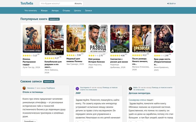Click author text 'Лера Корсика, 2026'
Screen dimensions: 196x122
pyautogui.click(x=95, y=66)
